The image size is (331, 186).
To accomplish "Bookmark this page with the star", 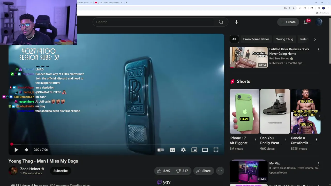I will pyautogui.click(x=294, y=8).
